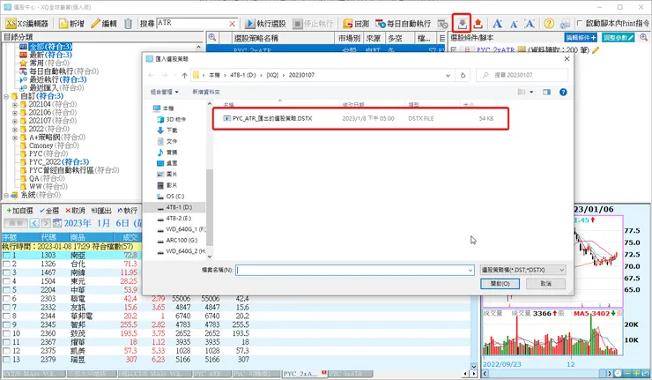Check the row 8 box for 2344 華邦電
The width and height of the screenshot is (652, 380).
click(6, 317)
